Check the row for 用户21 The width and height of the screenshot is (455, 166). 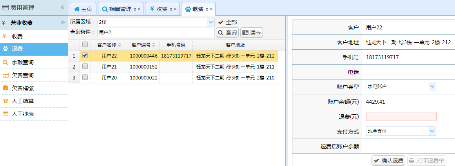[x=85, y=67]
